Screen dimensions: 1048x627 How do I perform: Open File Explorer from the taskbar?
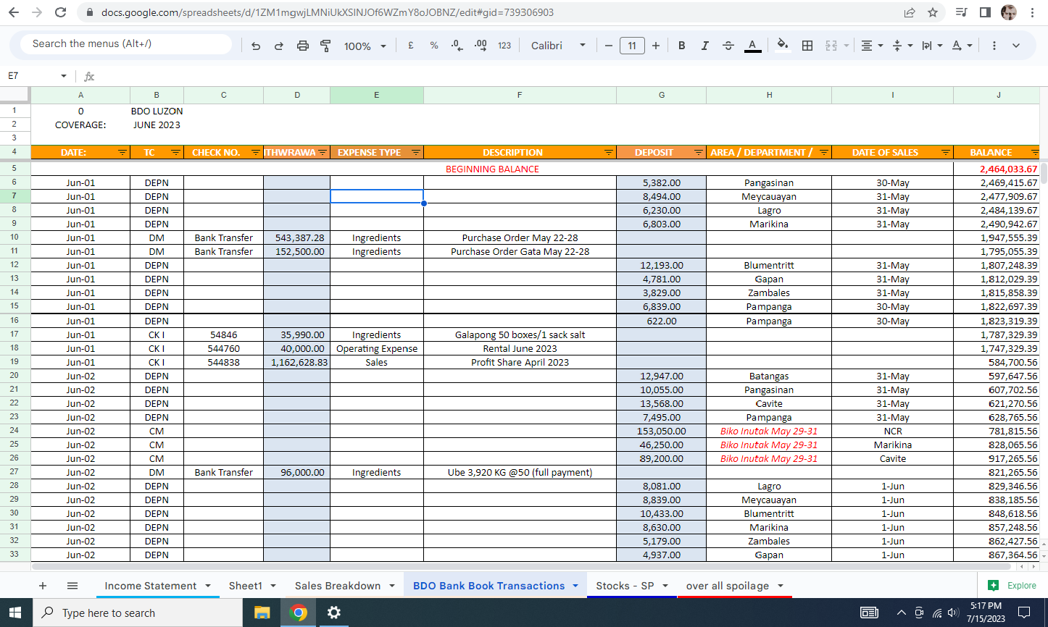click(x=262, y=613)
